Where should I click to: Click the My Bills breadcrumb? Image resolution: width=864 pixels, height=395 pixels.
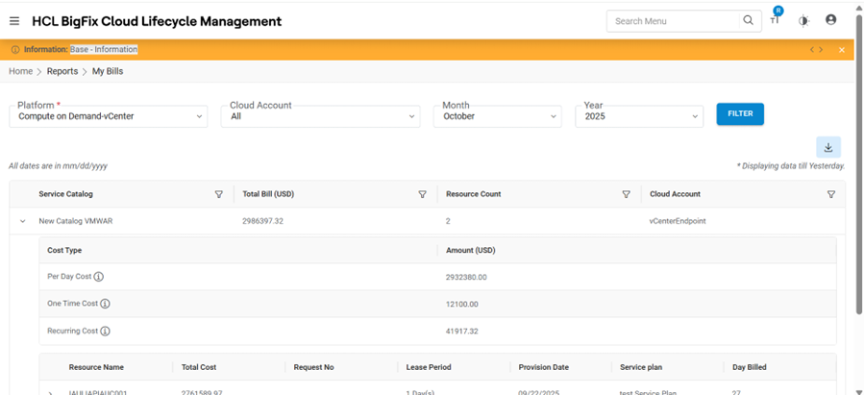(108, 72)
